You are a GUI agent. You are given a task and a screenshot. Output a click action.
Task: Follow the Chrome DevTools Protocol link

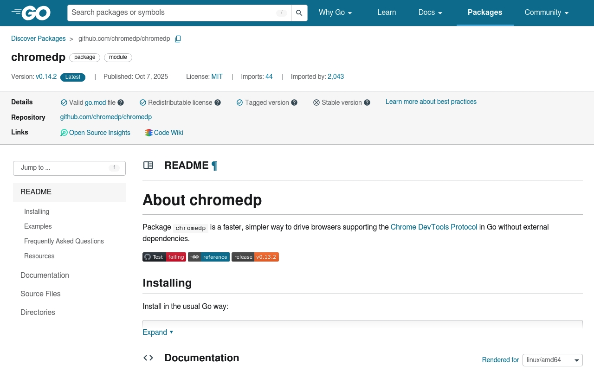434,227
